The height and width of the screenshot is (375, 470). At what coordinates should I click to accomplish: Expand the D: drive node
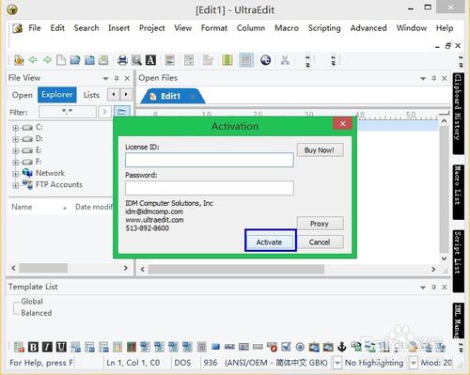pyautogui.click(x=15, y=139)
